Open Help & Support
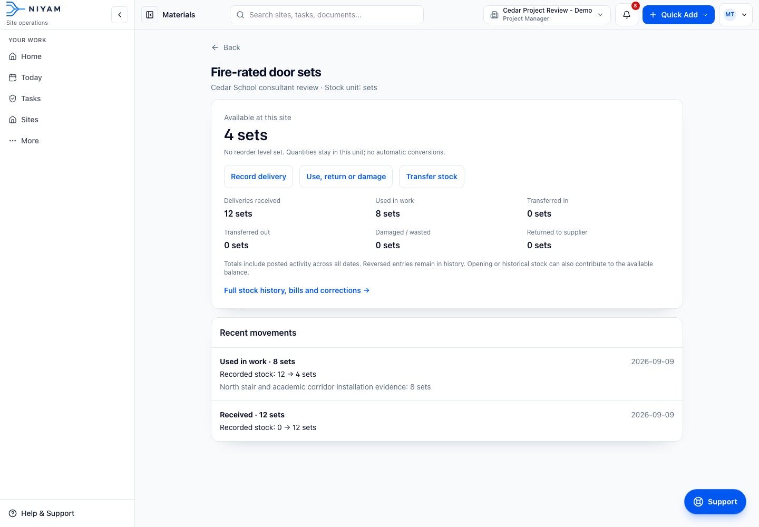The height and width of the screenshot is (527, 759). tap(67, 513)
